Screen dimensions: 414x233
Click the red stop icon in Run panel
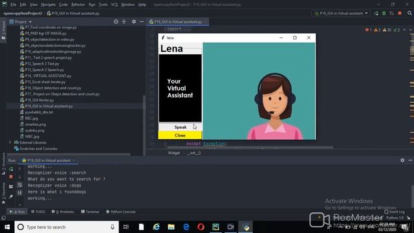[x=11, y=177]
